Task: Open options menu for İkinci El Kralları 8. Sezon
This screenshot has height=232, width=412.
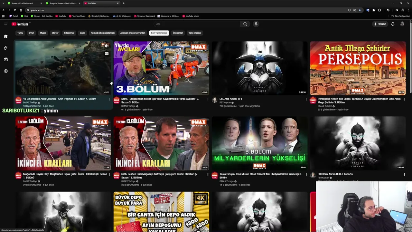Action: tap(109, 174)
